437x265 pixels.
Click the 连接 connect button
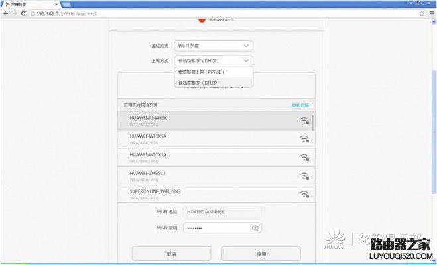coord(261,254)
